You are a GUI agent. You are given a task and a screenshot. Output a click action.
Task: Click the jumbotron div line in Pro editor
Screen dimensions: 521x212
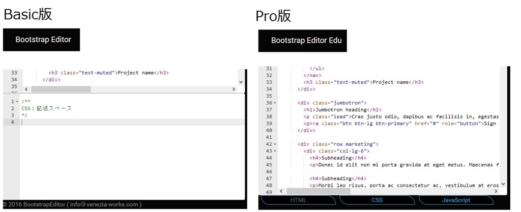pyautogui.click(x=332, y=103)
